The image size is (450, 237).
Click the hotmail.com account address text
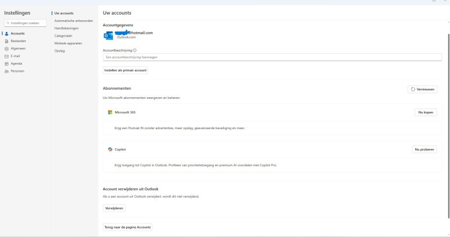click(x=134, y=33)
